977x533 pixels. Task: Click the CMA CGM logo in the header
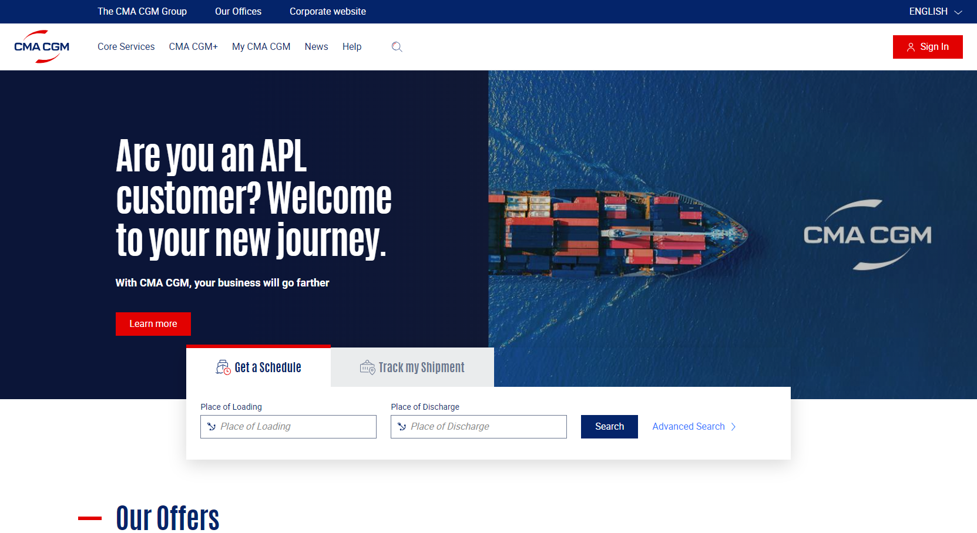[41, 46]
